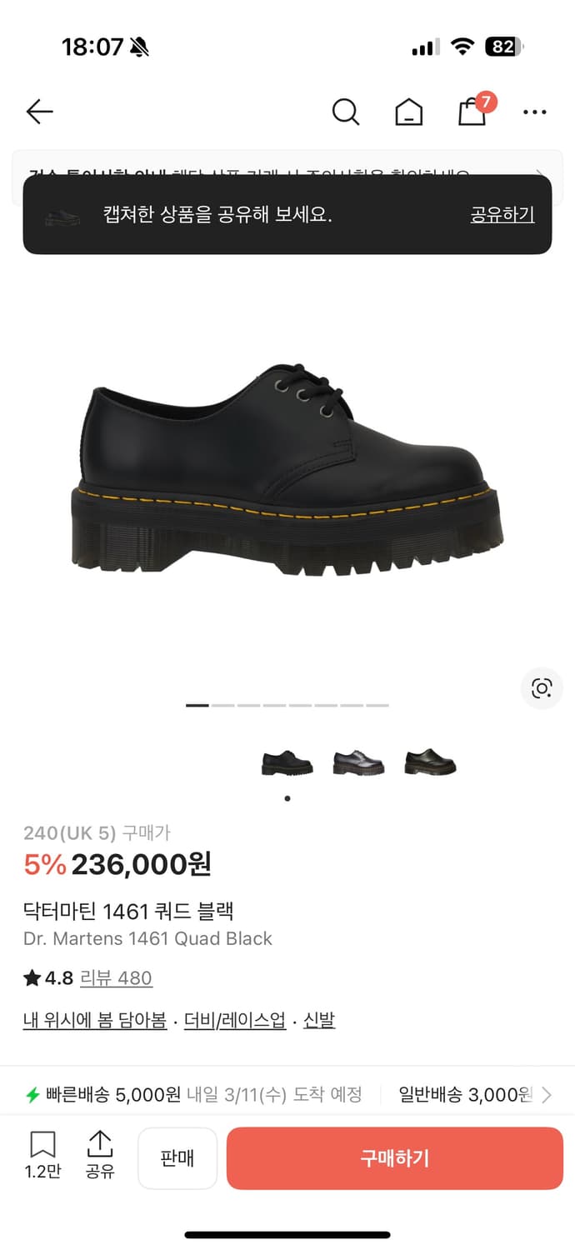Expand the notice banner chevron at top
The width and height of the screenshot is (575, 1250).
(x=541, y=176)
